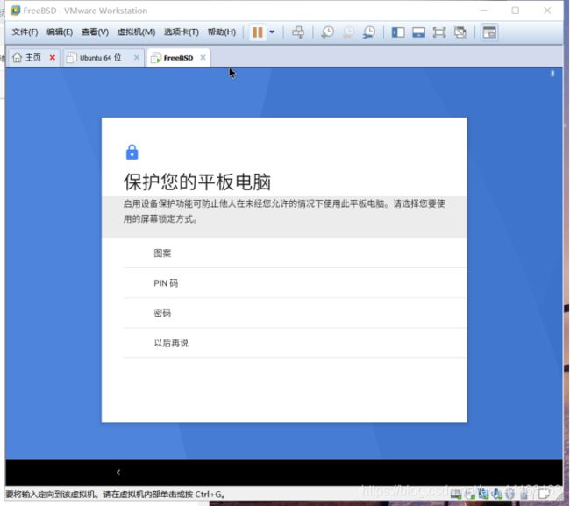570x506 pixels.
Task: Switch to Unity mode
Action: [x=460, y=32]
